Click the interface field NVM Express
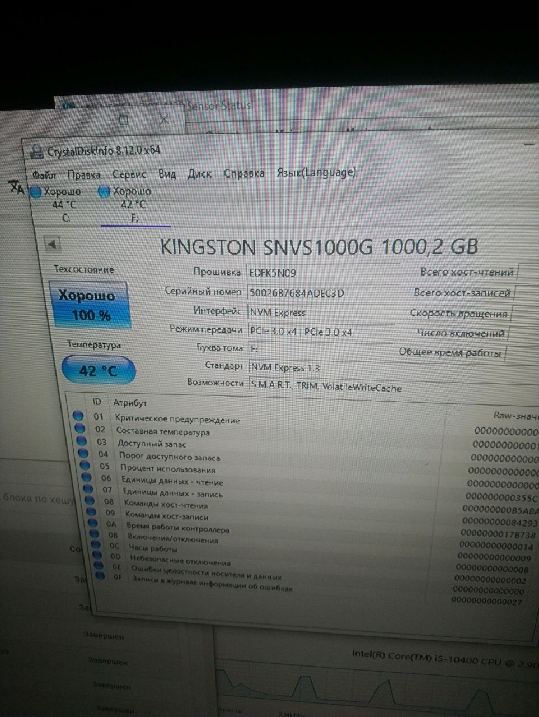 coord(321,313)
